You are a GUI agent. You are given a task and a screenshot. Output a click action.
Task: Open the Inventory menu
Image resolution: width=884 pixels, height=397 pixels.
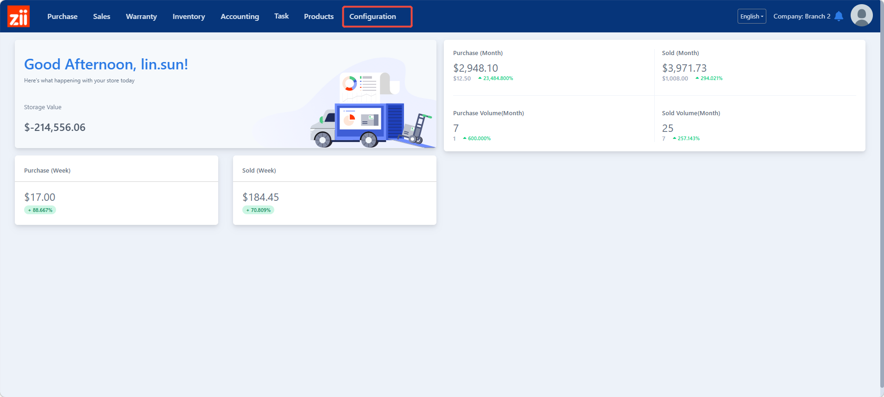[x=189, y=17]
